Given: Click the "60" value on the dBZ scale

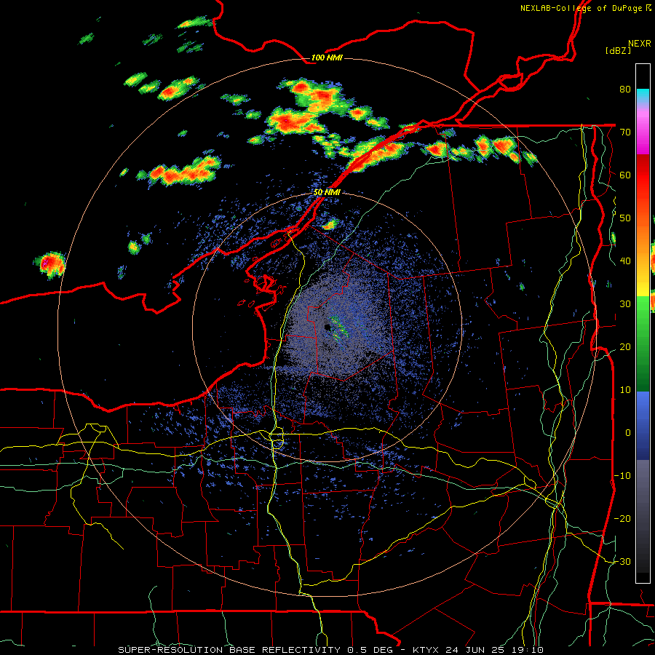Looking at the screenshot, I should pos(625,175).
